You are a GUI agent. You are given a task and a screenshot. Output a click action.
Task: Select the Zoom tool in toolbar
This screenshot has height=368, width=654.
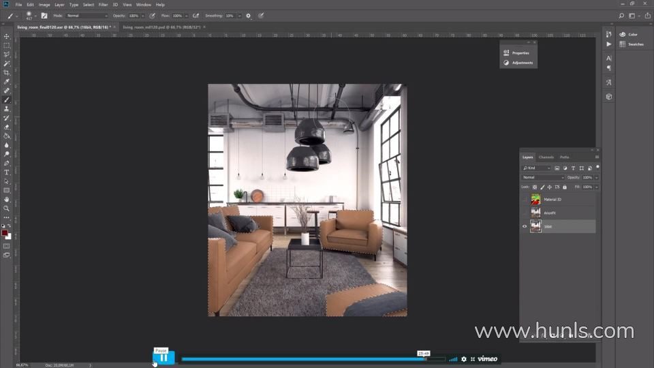[x=7, y=209]
